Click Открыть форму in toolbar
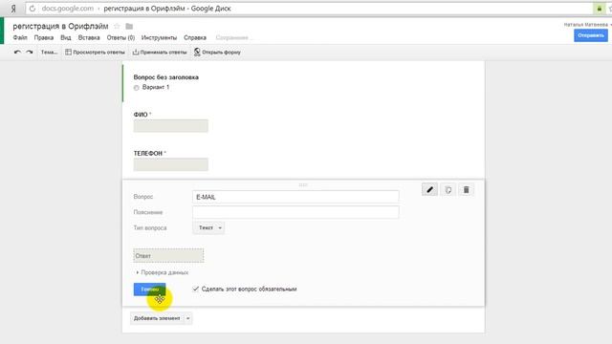The width and height of the screenshot is (612, 344). click(x=217, y=52)
